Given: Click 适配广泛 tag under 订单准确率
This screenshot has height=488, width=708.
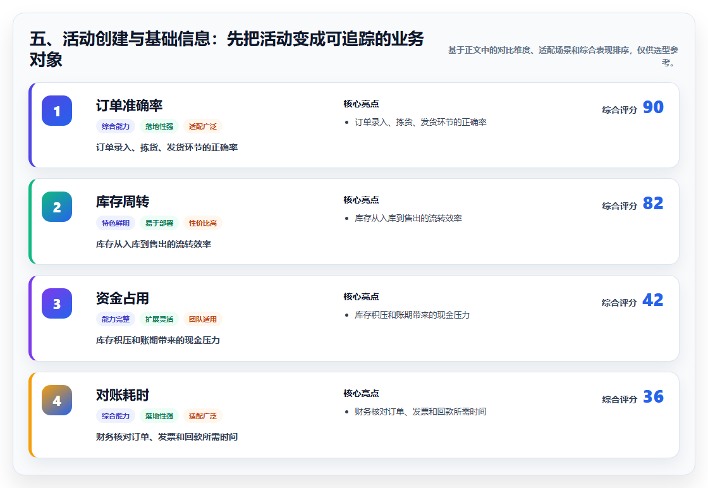Looking at the screenshot, I should (203, 126).
